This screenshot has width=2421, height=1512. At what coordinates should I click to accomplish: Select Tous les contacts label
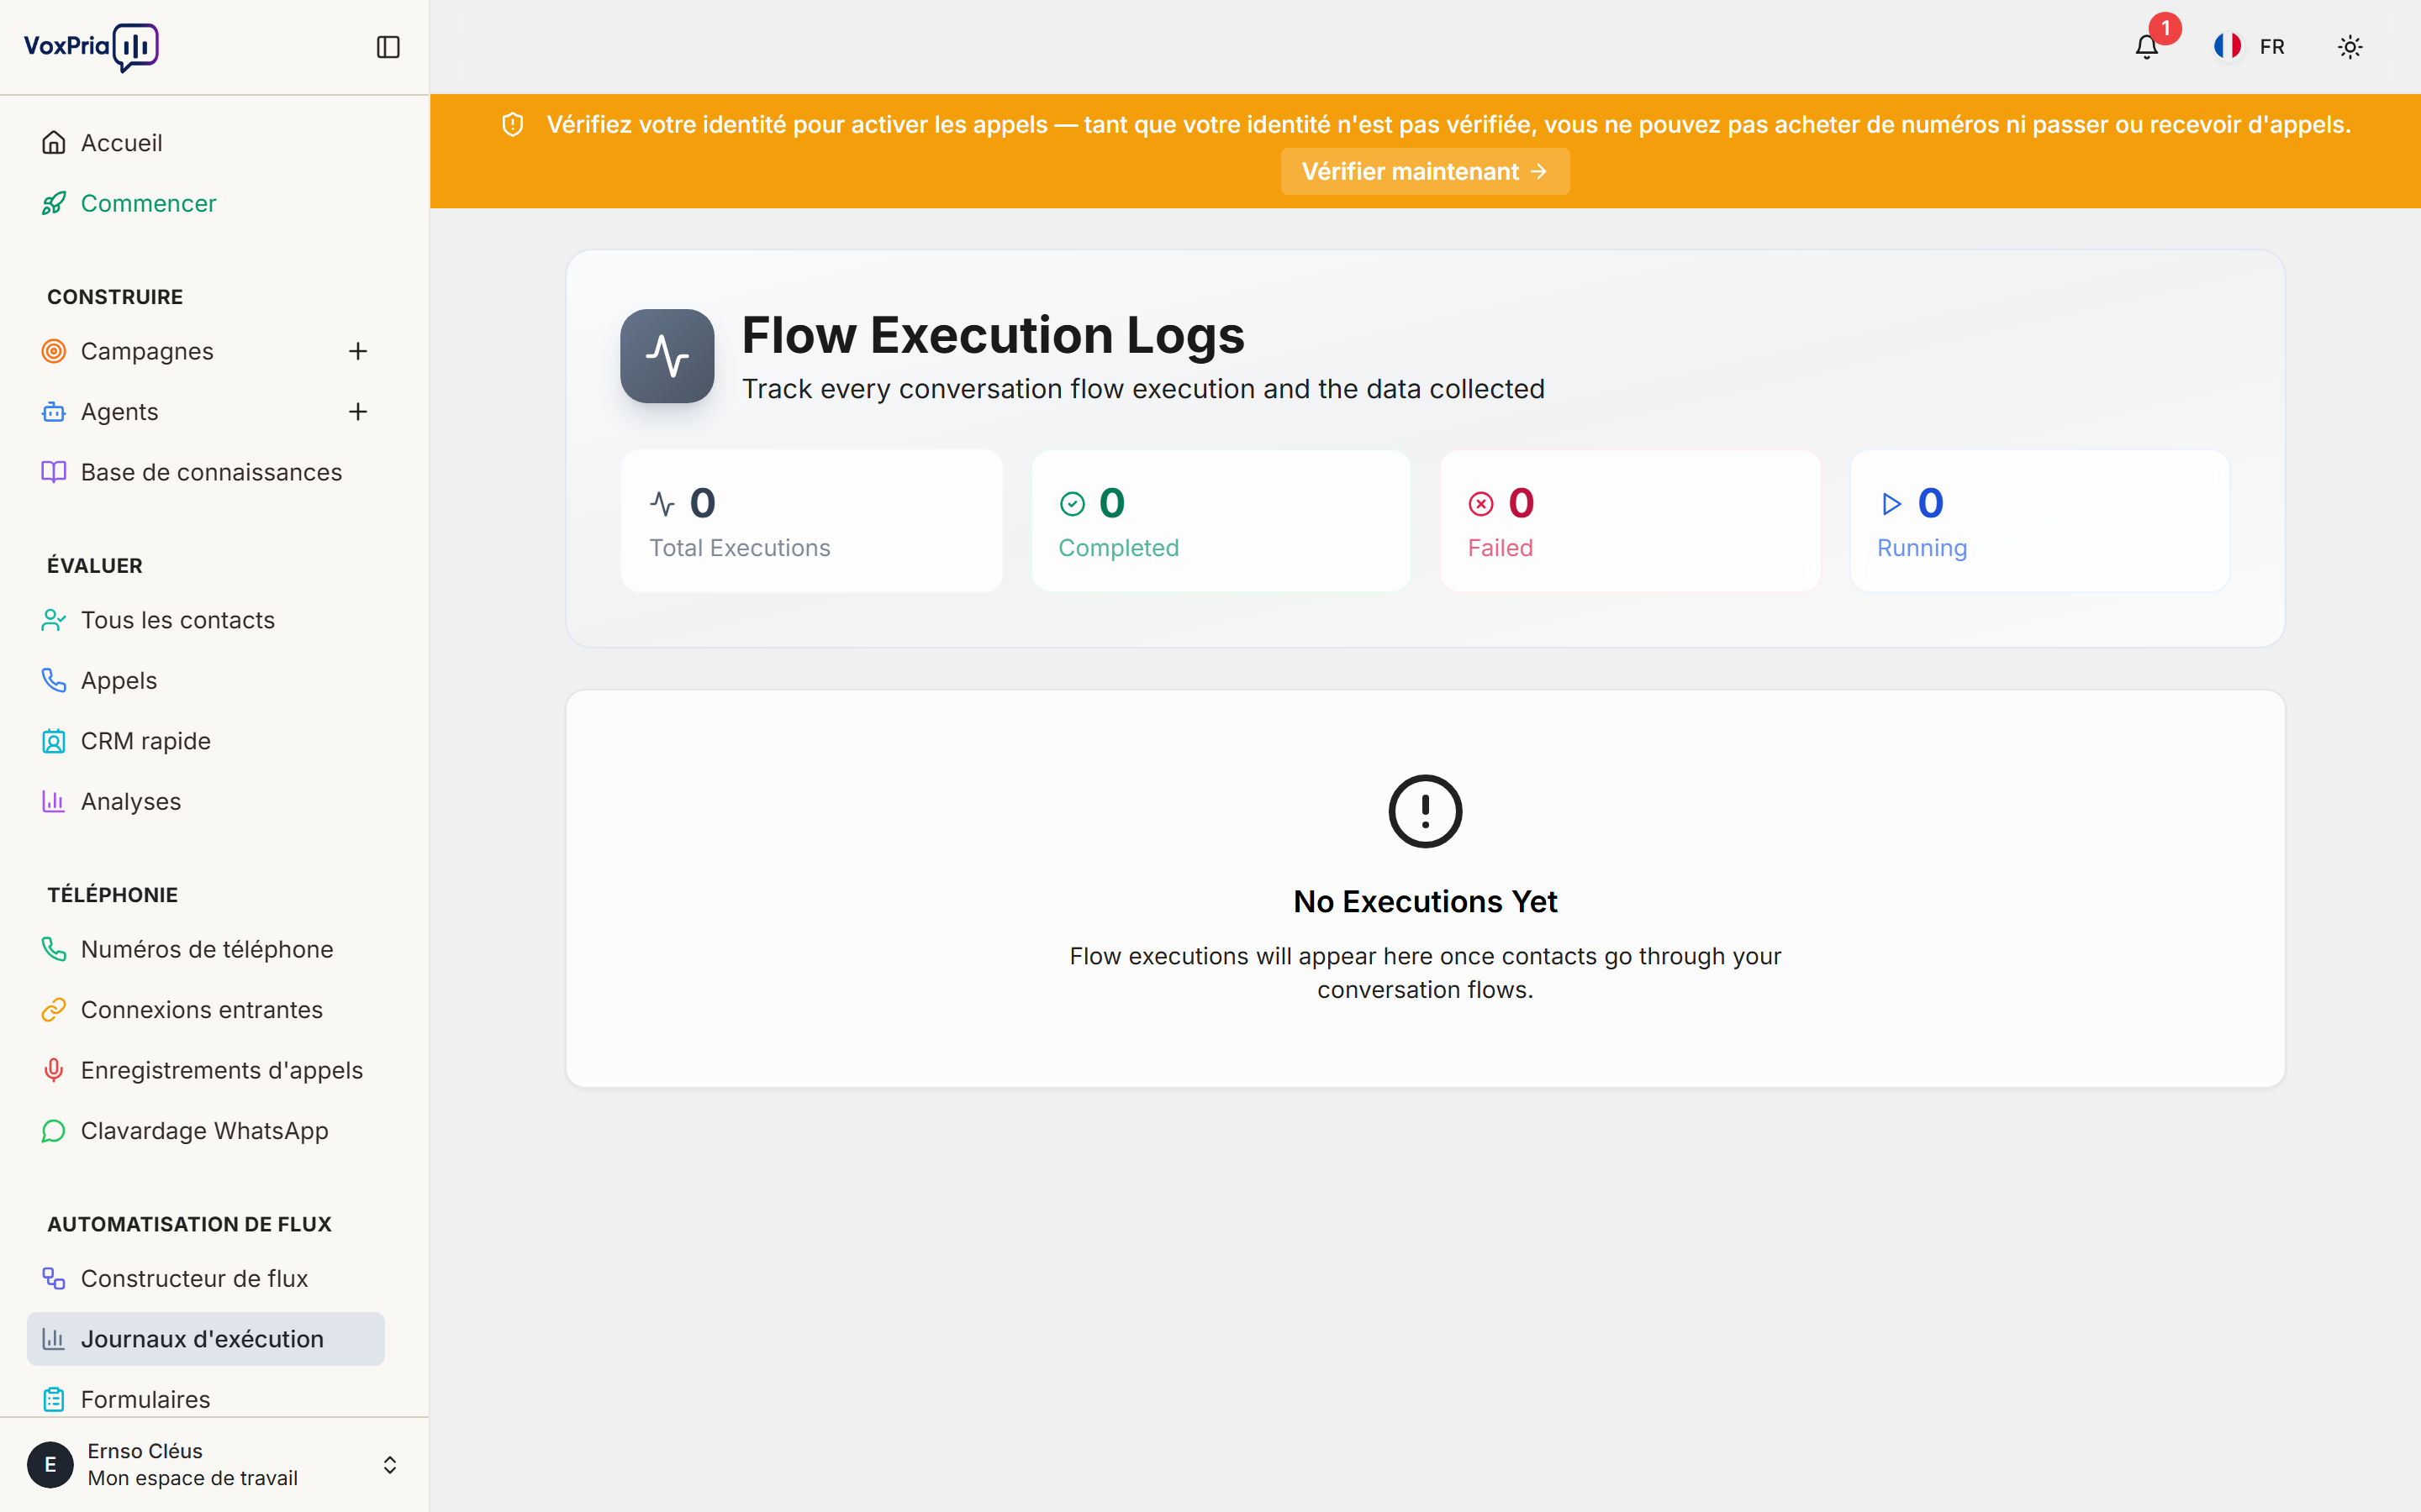click(x=177, y=620)
